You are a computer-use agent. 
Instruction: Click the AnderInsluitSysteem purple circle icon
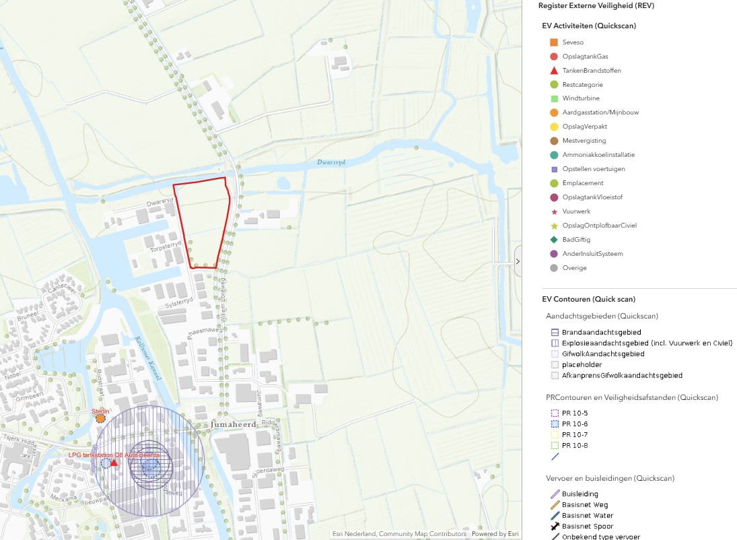(x=554, y=254)
